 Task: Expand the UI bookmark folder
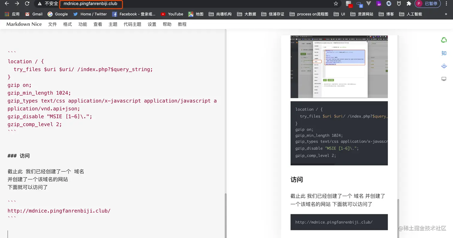[339, 14]
